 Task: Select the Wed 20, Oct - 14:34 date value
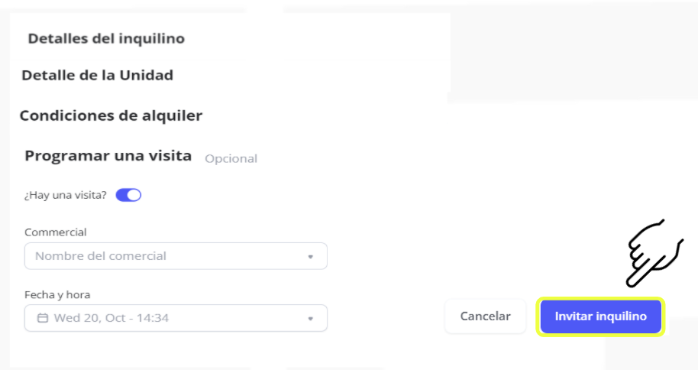pos(111,318)
